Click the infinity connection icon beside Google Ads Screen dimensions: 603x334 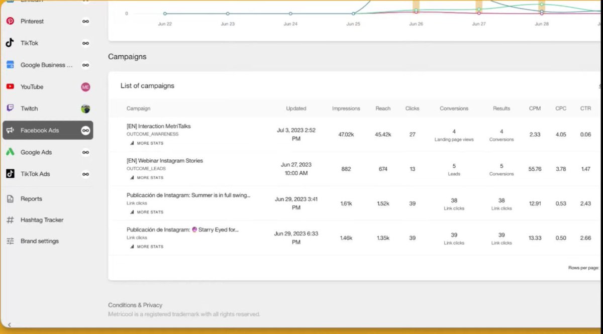86,152
